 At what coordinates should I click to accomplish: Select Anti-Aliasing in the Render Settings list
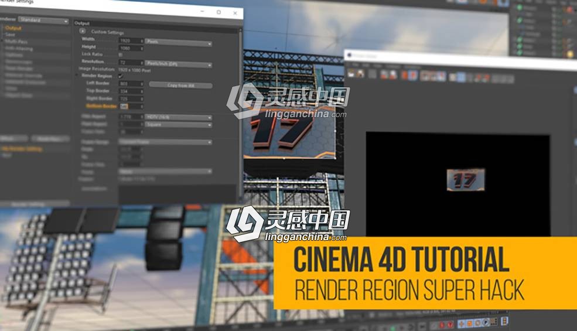19,48
